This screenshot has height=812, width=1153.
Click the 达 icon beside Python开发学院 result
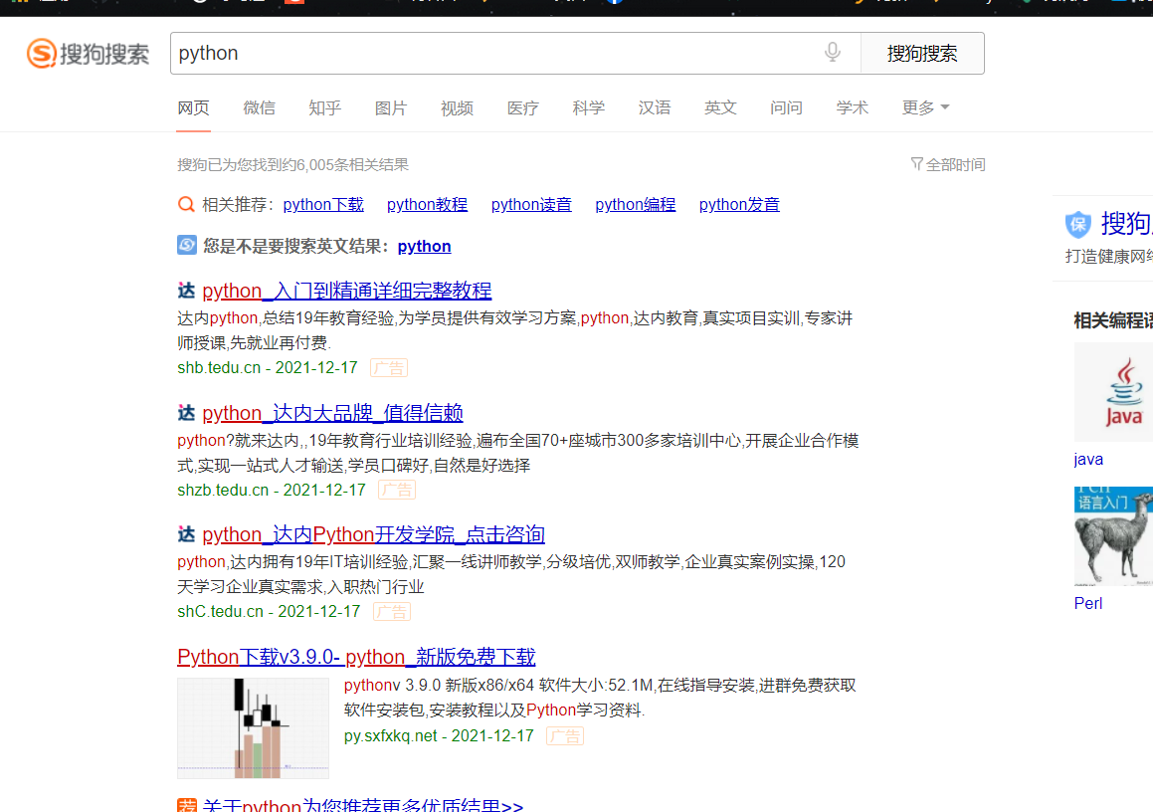[186, 534]
